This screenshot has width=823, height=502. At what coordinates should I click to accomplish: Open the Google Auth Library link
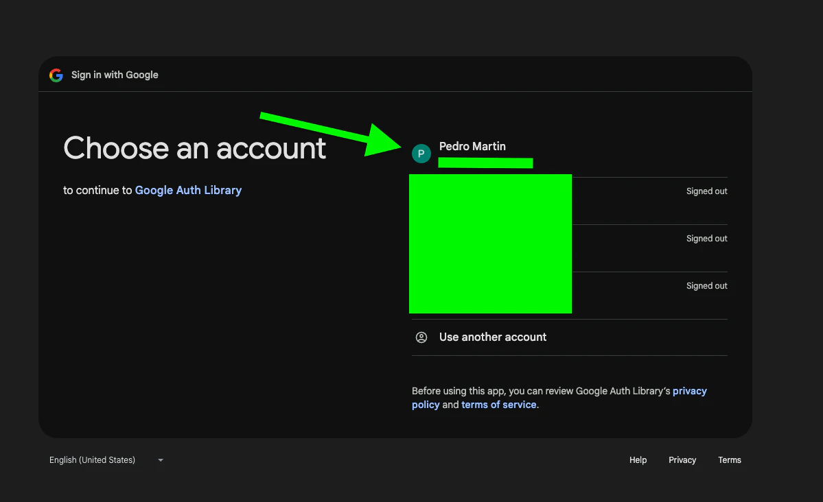click(x=188, y=190)
